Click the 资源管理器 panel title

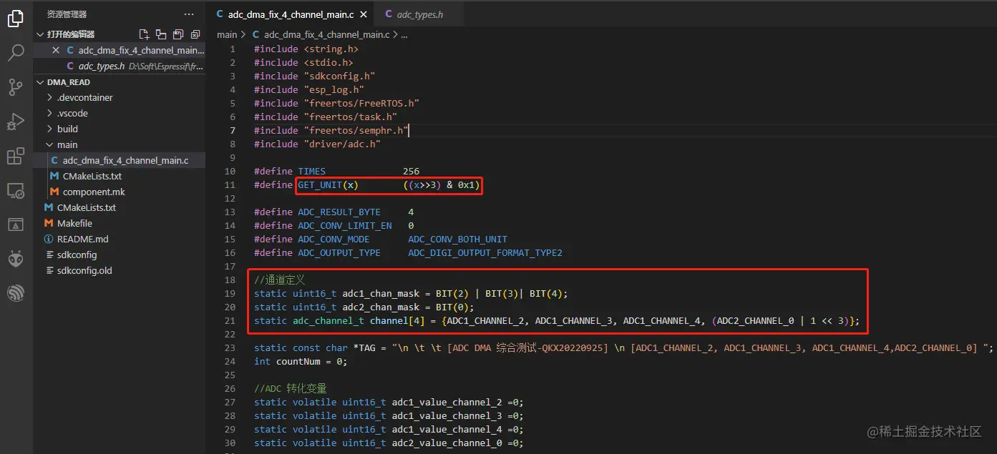pos(67,14)
